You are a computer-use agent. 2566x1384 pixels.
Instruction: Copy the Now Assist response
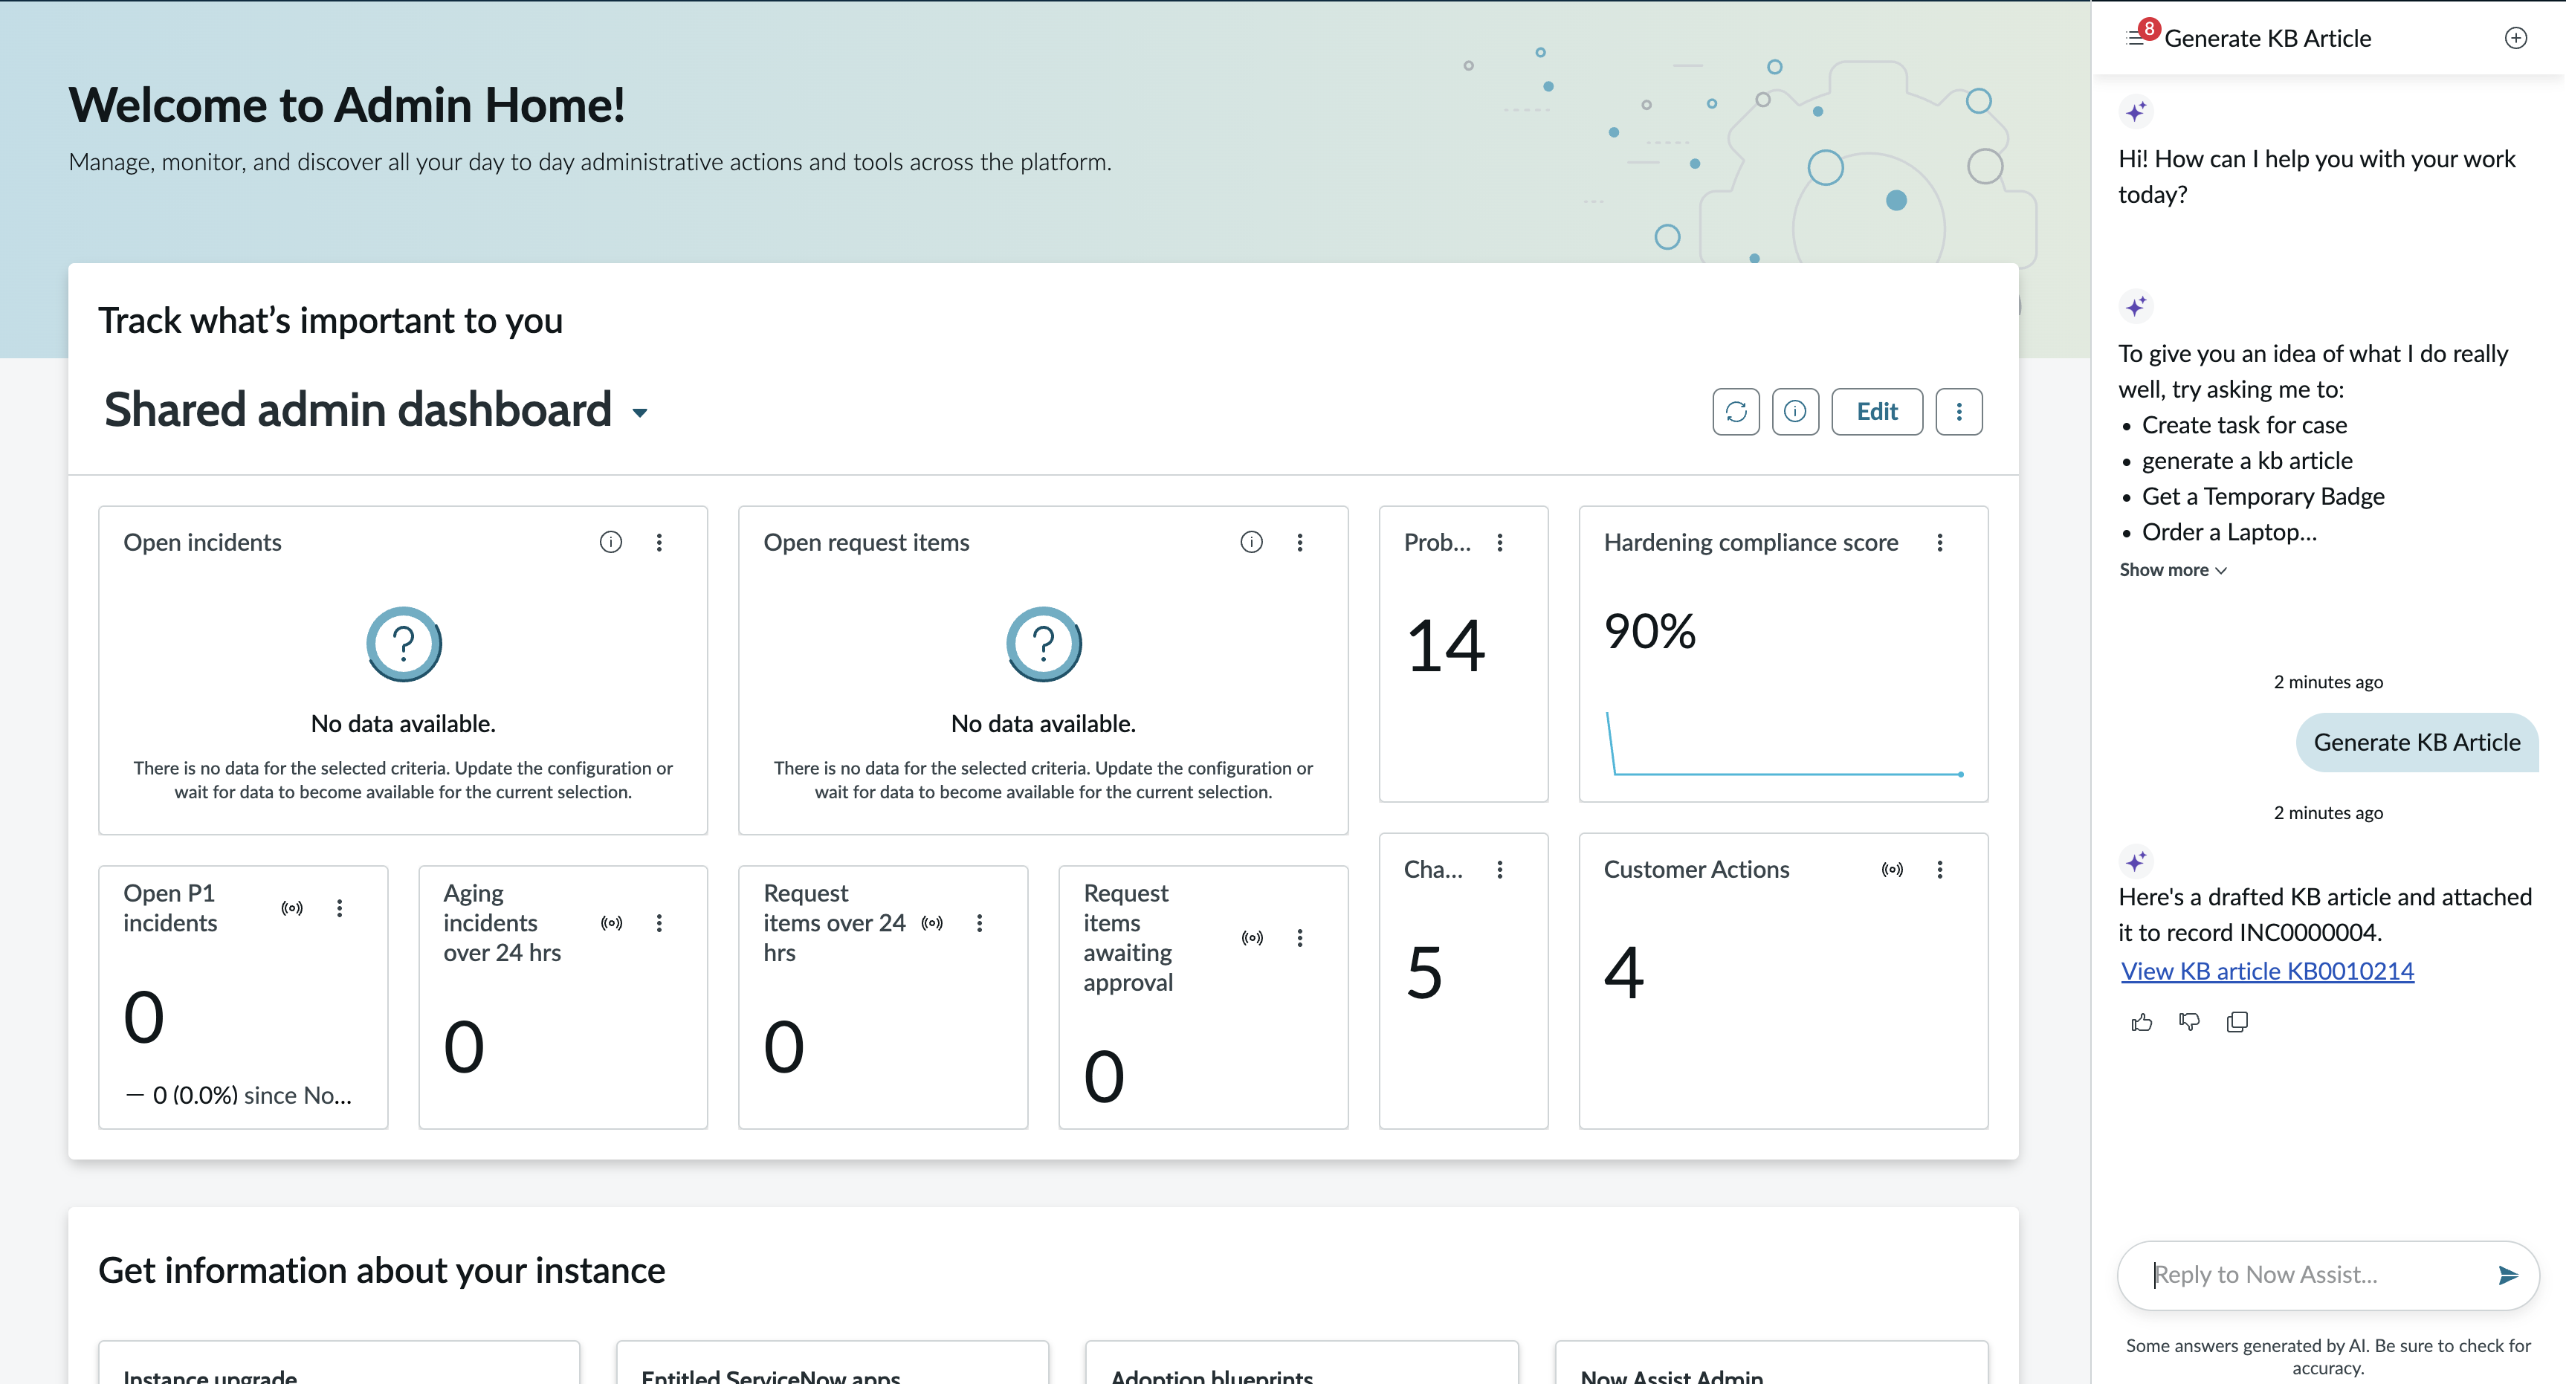(x=2236, y=1021)
